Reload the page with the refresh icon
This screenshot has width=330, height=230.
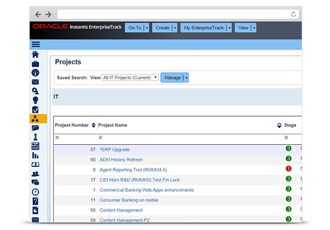click(x=294, y=14)
